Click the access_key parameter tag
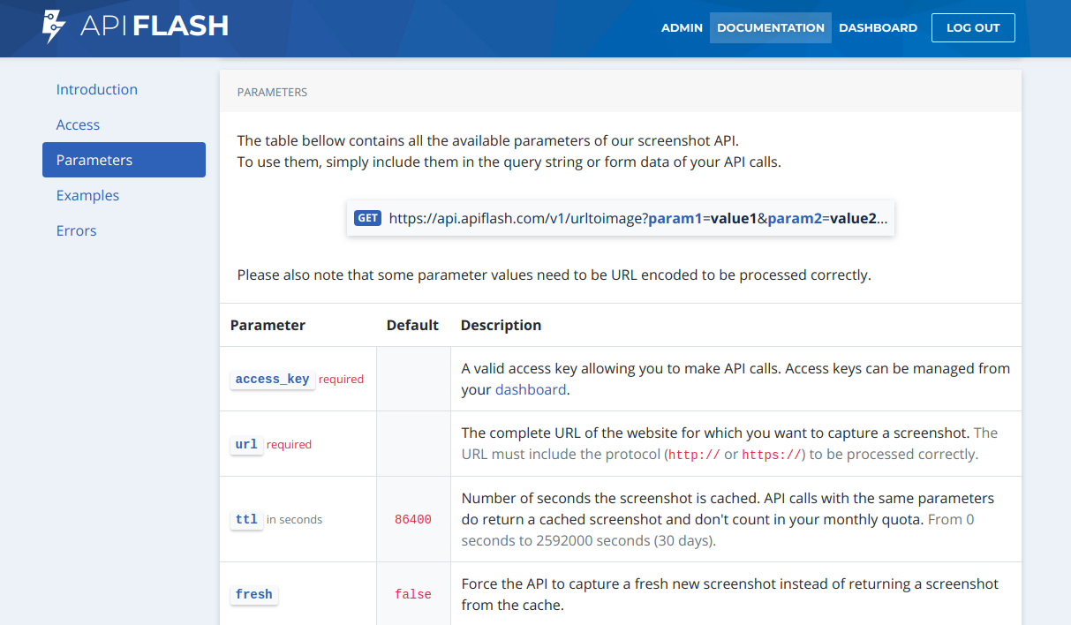Viewport: 1071px width, 625px height. [272, 379]
